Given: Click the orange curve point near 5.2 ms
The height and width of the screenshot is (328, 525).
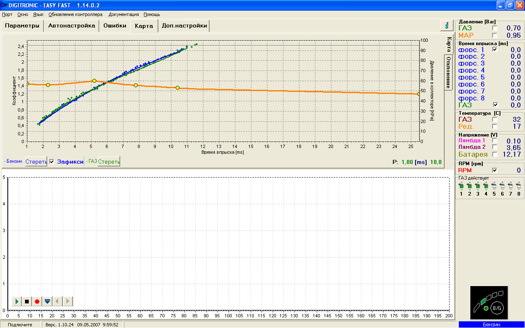Looking at the screenshot, I should 94,81.
